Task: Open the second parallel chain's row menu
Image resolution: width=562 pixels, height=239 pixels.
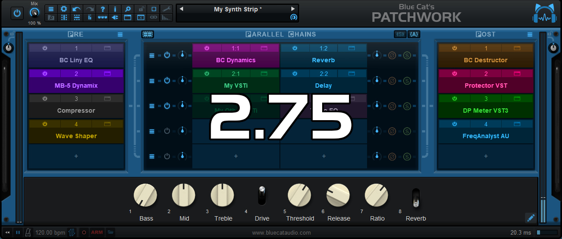Action: pyautogui.click(x=152, y=81)
